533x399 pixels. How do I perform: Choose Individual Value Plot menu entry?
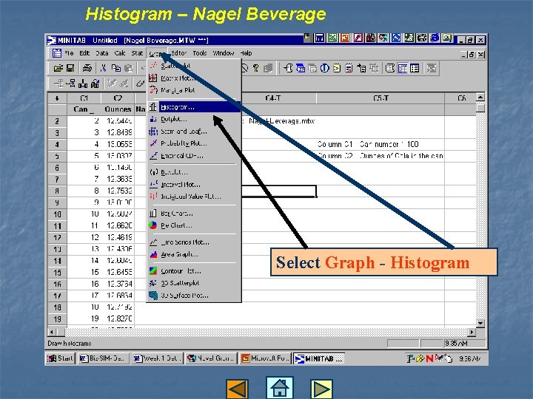[194, 197]
